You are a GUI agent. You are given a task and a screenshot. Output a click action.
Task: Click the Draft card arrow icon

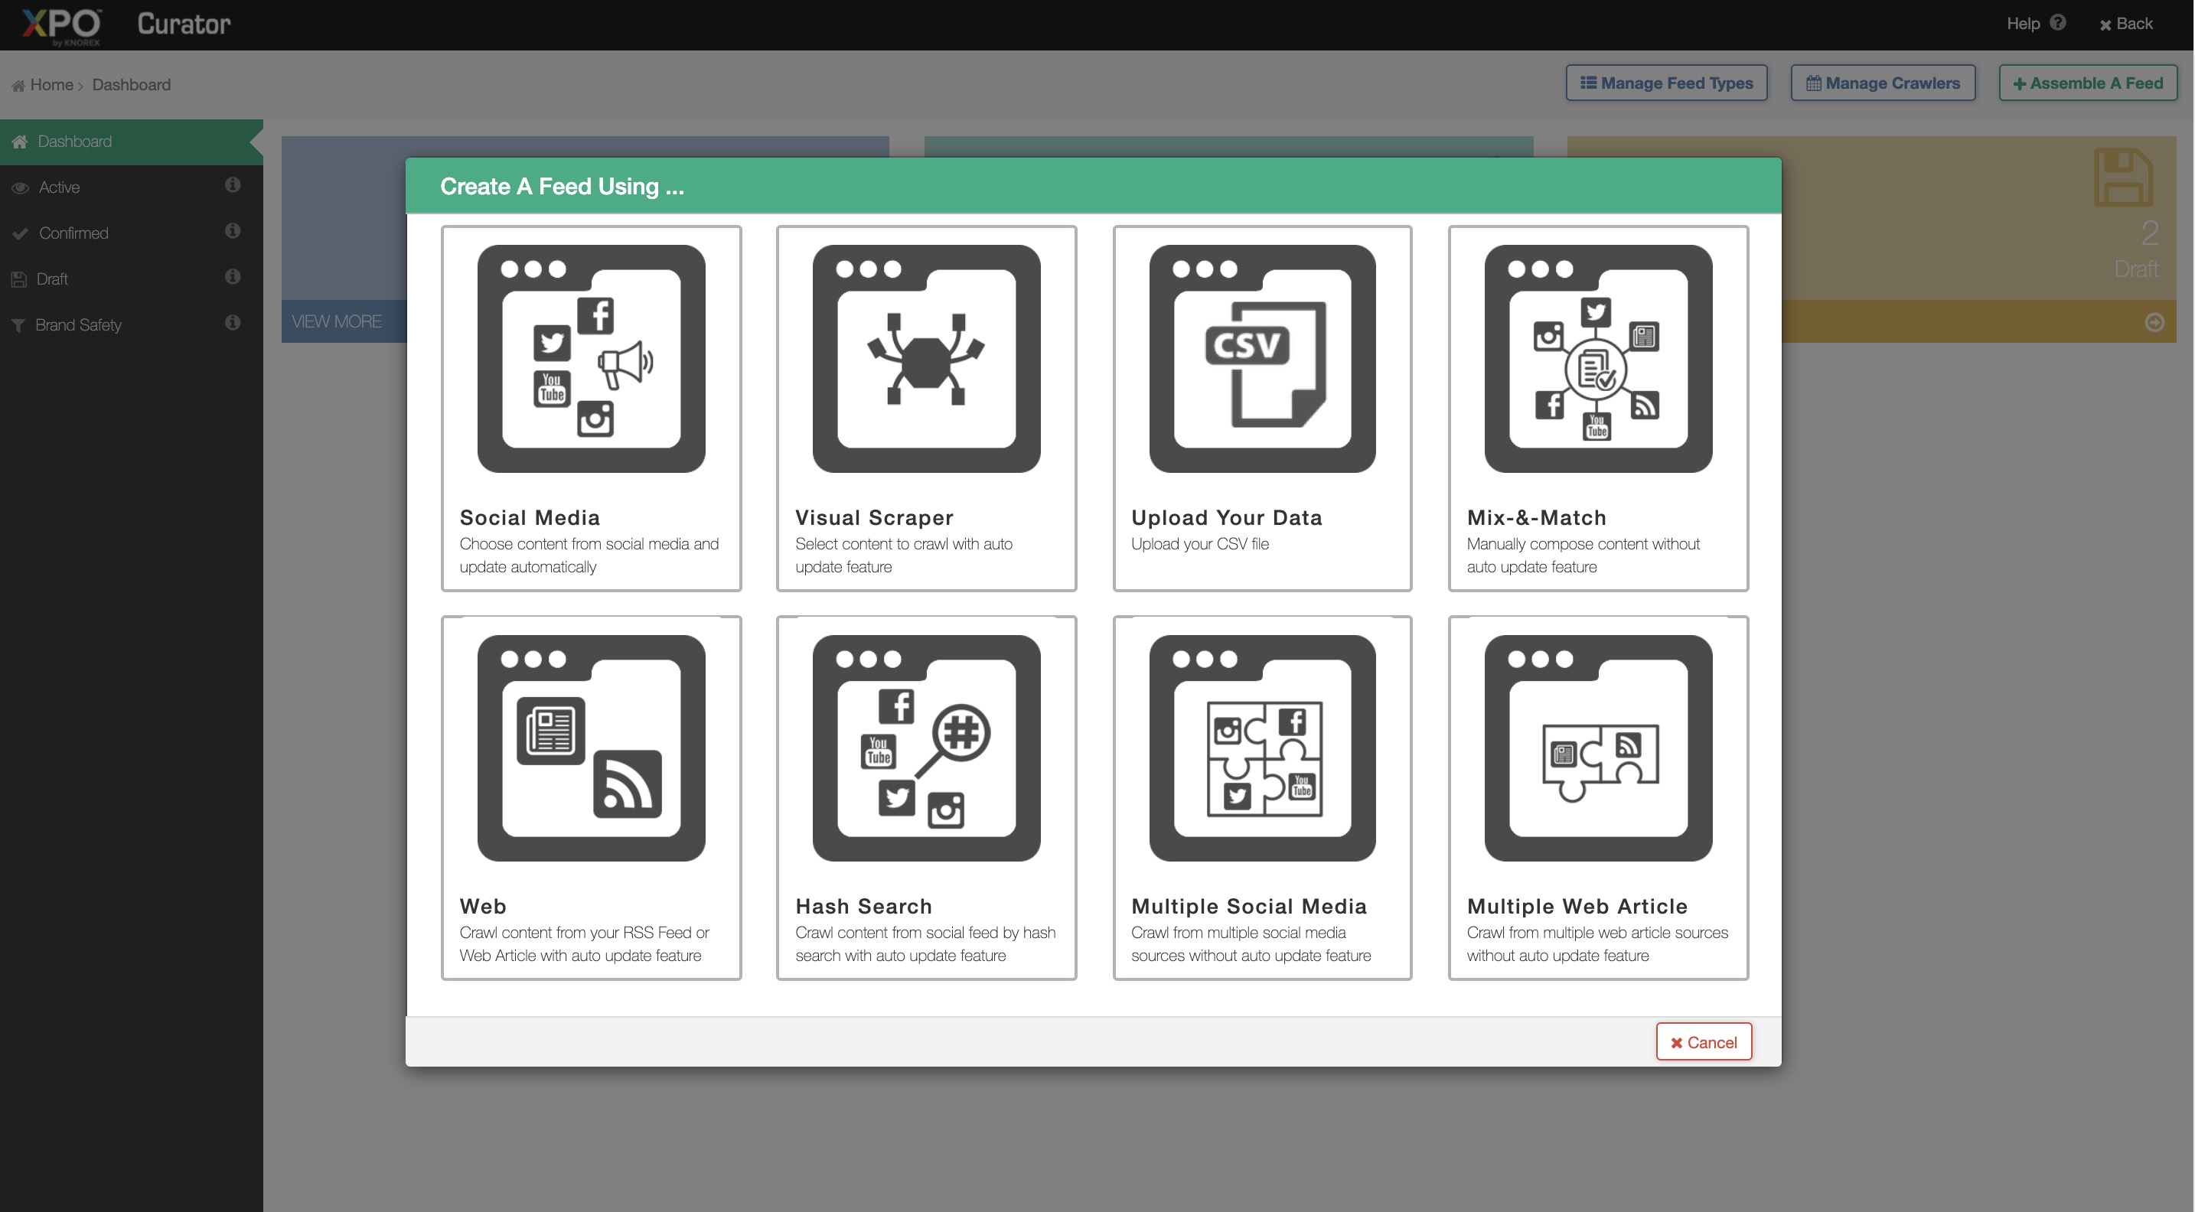coord(2154,322)
